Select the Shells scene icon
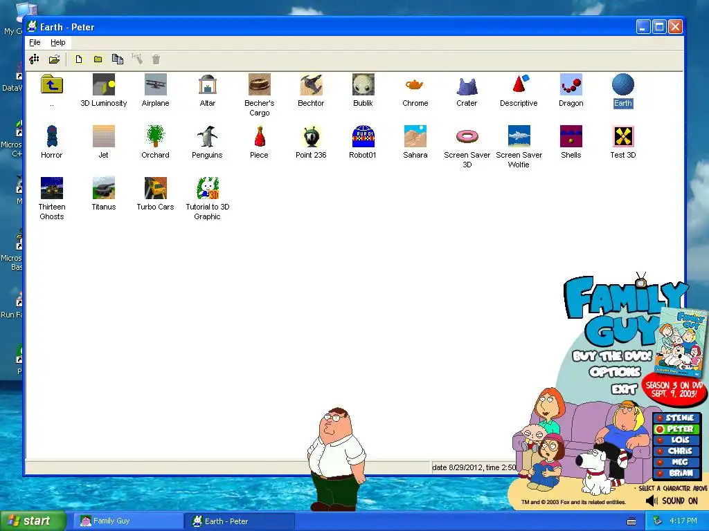709x531 pixels. (571, 136)
